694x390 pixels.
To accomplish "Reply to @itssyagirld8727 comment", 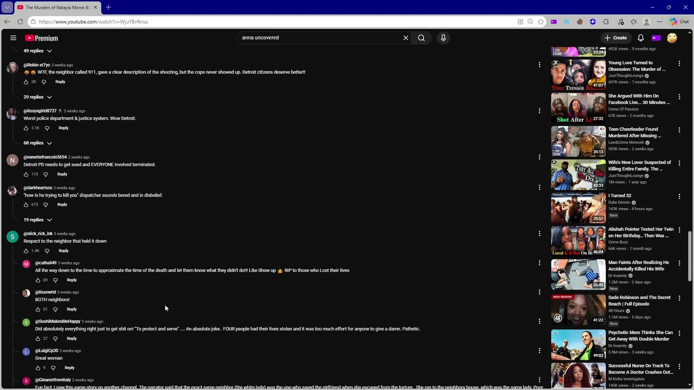I will point(63,128).
